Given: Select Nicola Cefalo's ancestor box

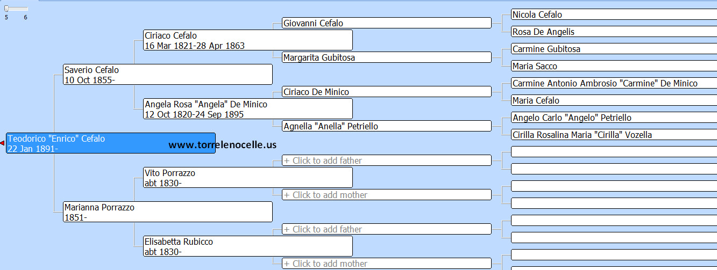Looking at the screenshot, I should (613, 14).
